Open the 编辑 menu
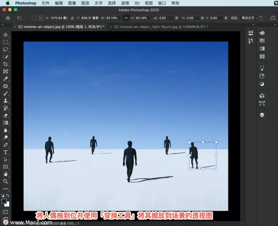Image resolution: width=278 pixels, height=226 pixels. click(x=59, y=3)
